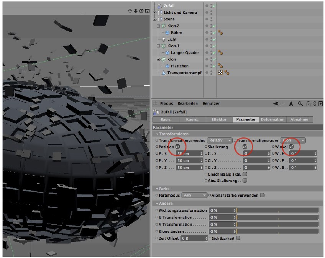Screen dimensions: 325x258
Task: Toggle the Skalierung checkbox
Action: (245, 147)
